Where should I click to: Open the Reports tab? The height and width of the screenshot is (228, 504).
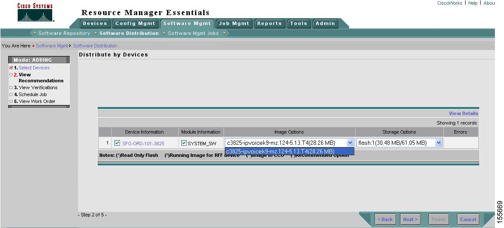click(269, 23)
